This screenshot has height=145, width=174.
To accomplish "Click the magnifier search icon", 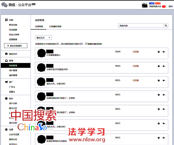I will coord(166,26).
